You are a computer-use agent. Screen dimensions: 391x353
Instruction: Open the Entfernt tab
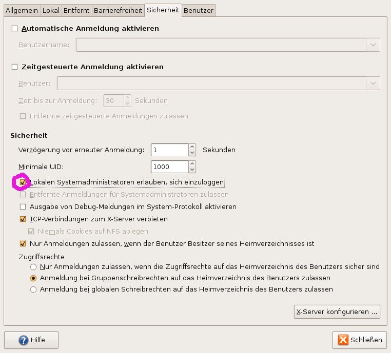click(x=77, y=10)
